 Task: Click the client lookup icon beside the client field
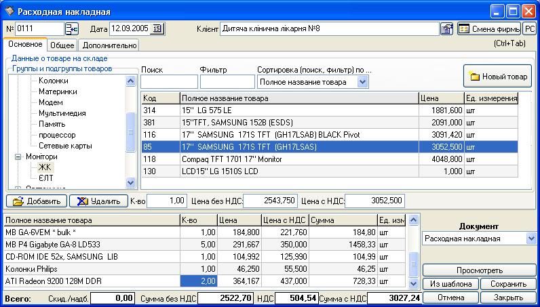pos(446,28)
